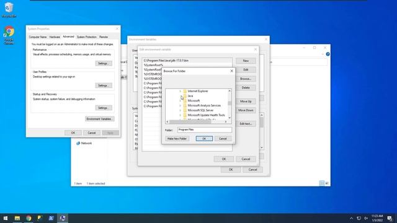This screenshot has height=223, width=397.
Task: Select the Java jdk-17 bin path entry
Action: click(x=187, y=61)
